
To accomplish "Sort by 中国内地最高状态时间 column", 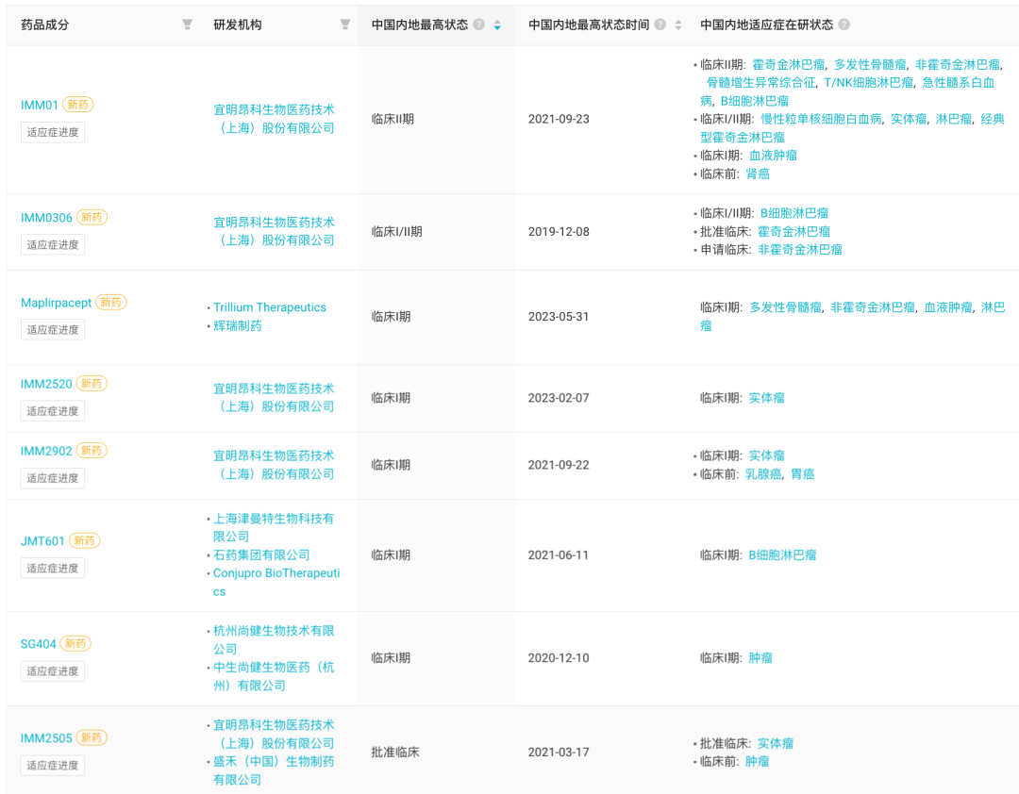I will click(x=678, y=25).
